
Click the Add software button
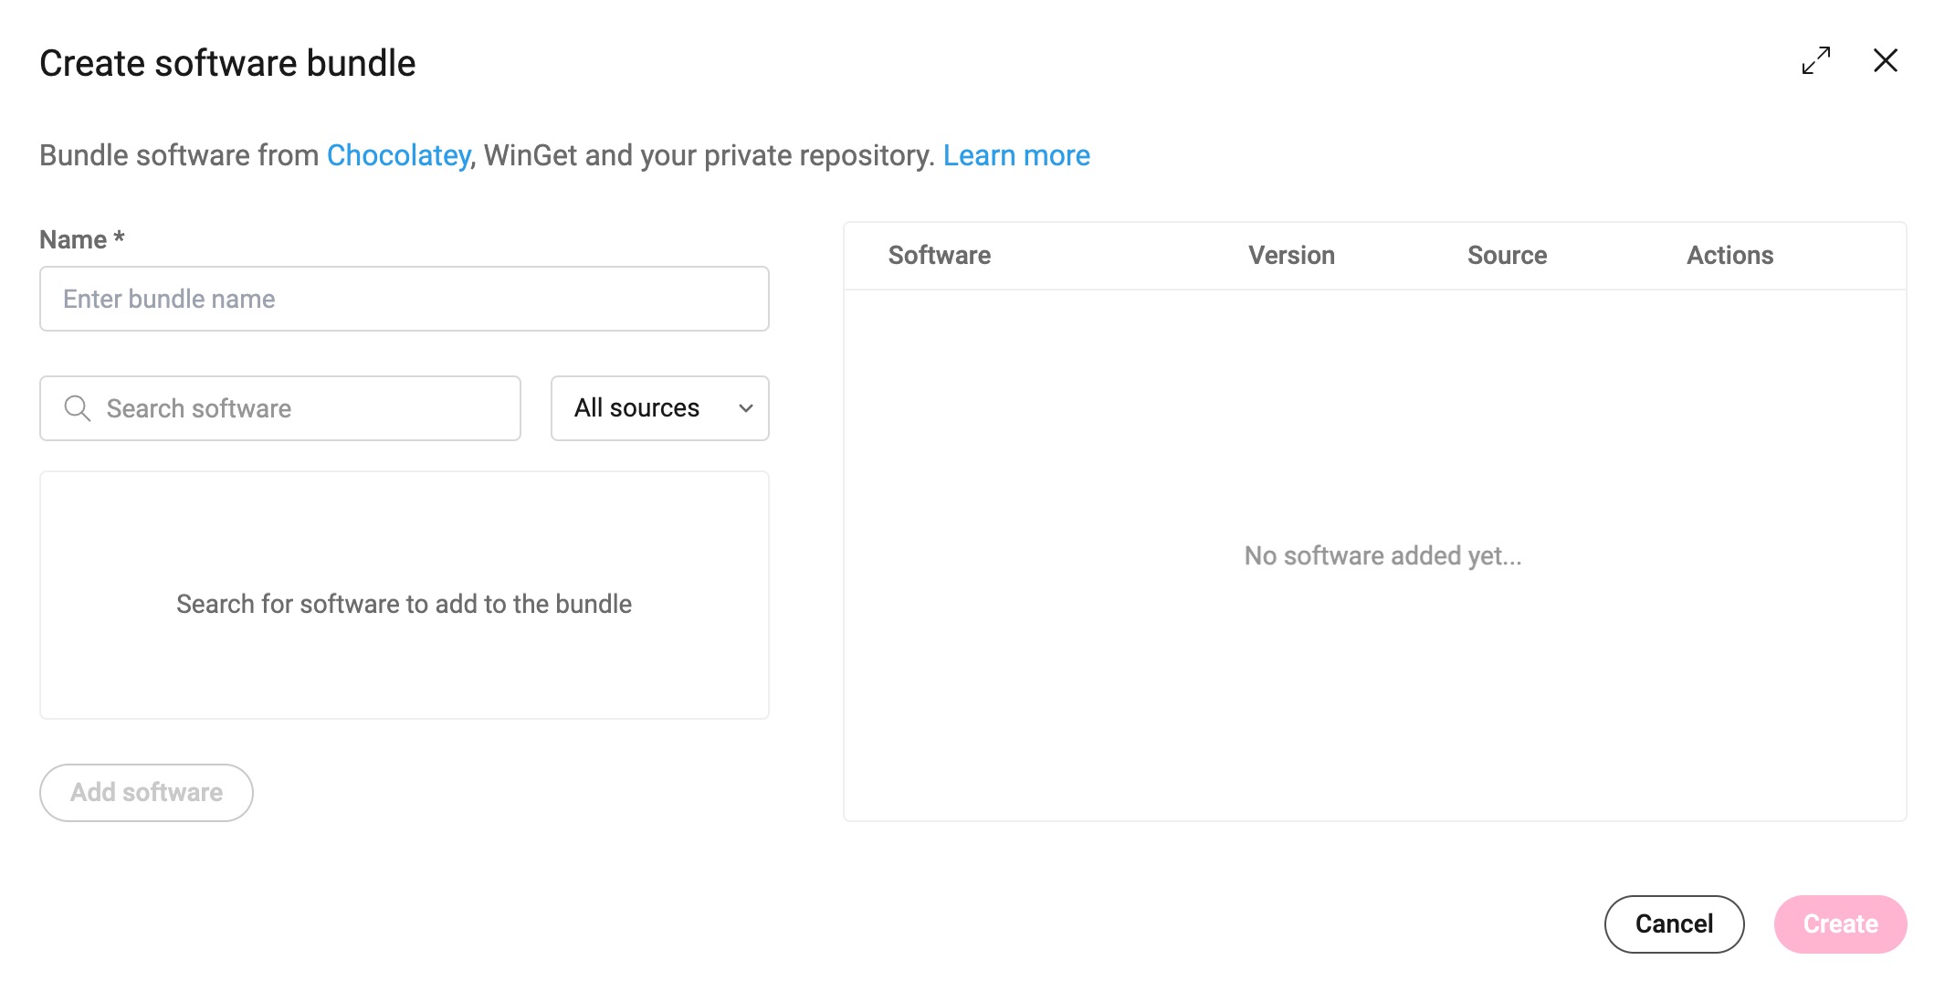[146, 792]
